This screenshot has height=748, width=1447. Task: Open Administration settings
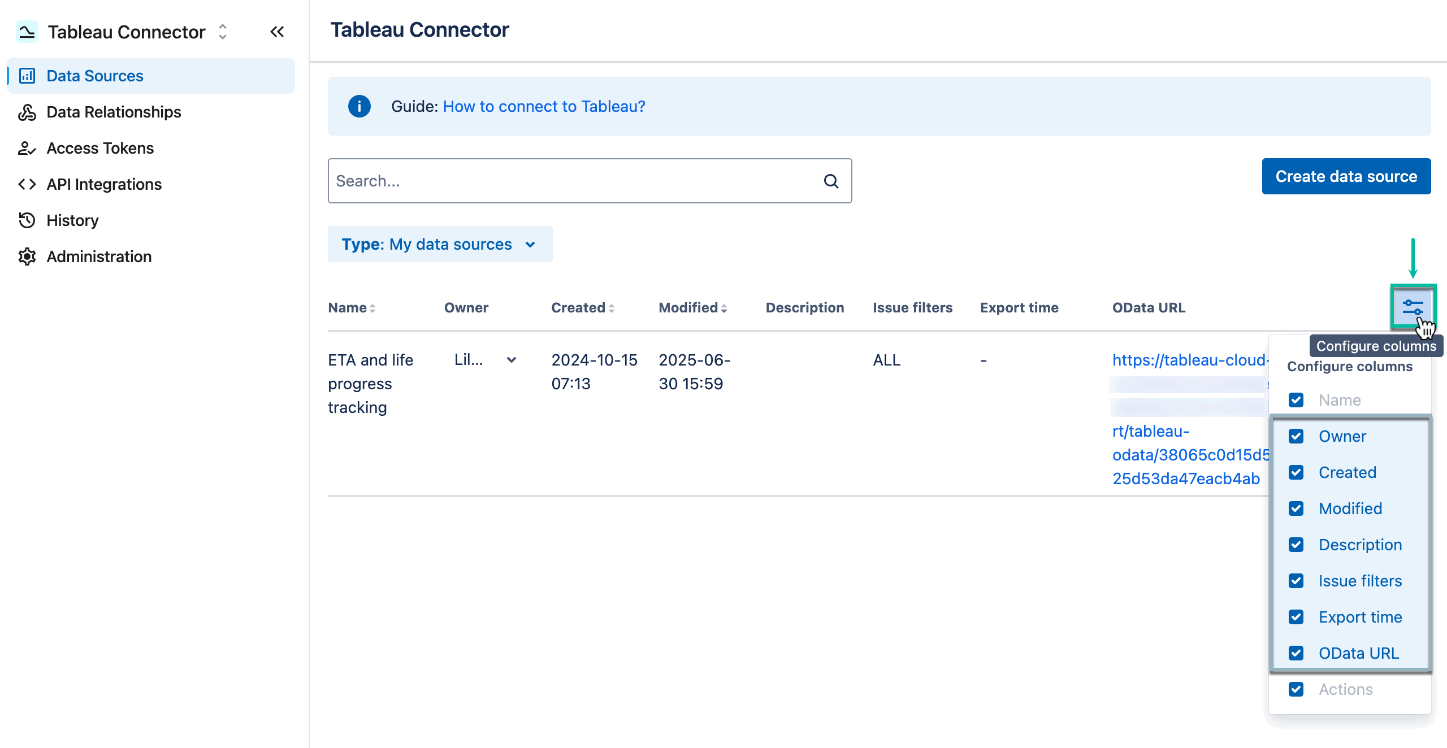click(98, 256)
